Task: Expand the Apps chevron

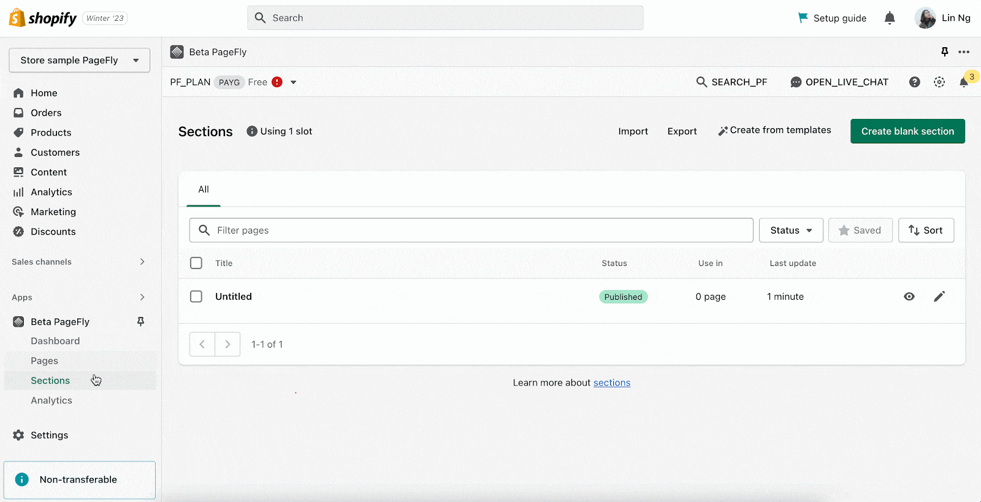Action: [142, 297]
